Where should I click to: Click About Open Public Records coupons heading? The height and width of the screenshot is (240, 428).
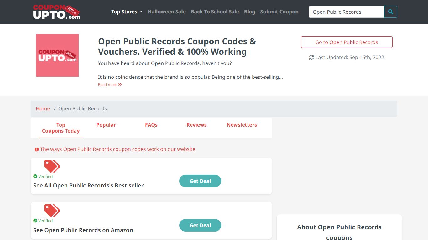(x=339, y=232)
